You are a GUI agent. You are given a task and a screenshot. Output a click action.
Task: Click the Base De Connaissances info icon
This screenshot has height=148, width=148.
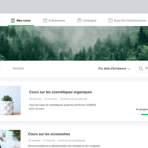click(x=111, y=21)
